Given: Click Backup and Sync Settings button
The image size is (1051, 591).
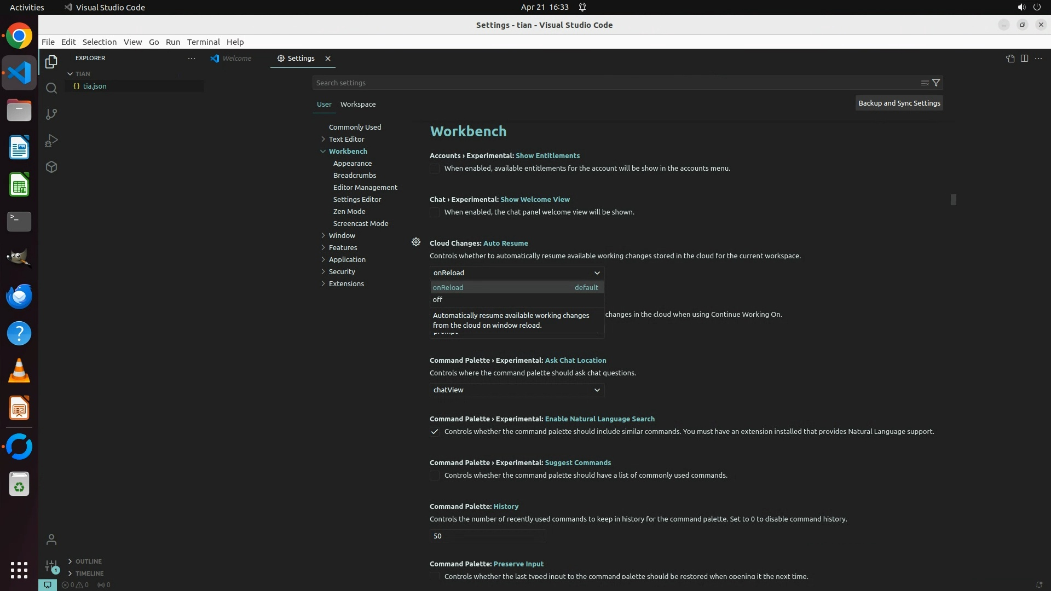Looking at the screenshot, I should 899,103.
